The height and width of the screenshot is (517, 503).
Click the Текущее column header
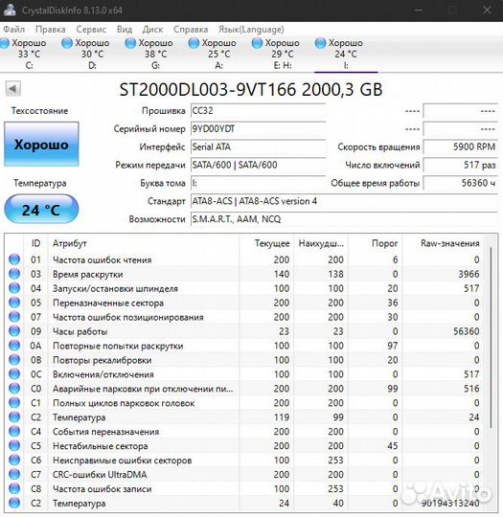[266, 243]
